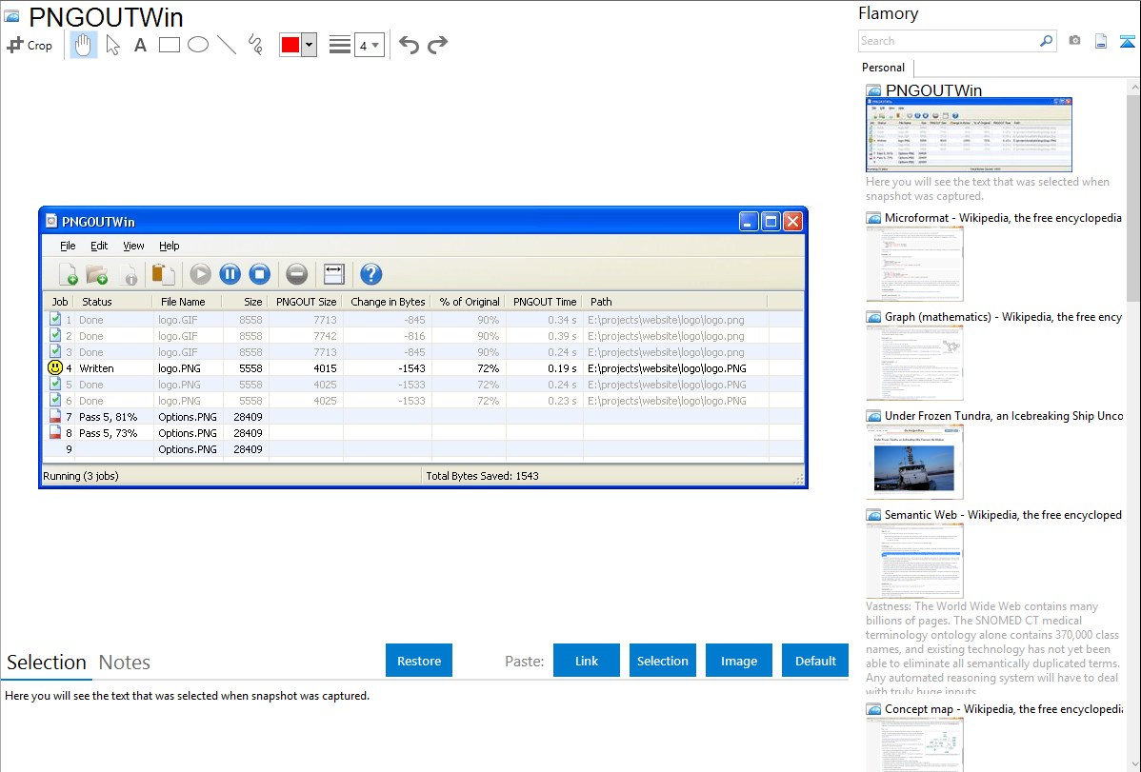Click the icon right of the document icon
The width and height of the screenshot is (1141, 772).
1127,42
